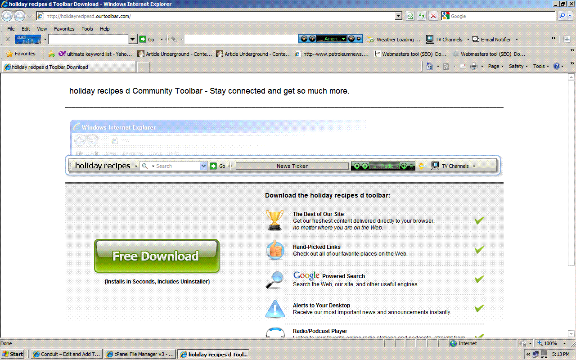Image resolution: width=576 pixels, height=360 pixels.
Task: Refresh the page with the green arrows icon
Action: 422,16
